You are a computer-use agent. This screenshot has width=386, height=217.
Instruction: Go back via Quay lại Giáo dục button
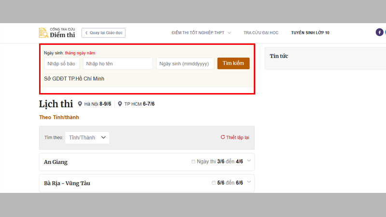pyautogui.click(x=103, y=33)
